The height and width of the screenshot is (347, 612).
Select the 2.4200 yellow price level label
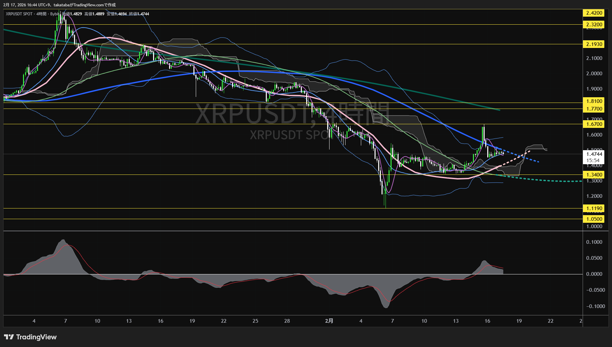point(594,13)
